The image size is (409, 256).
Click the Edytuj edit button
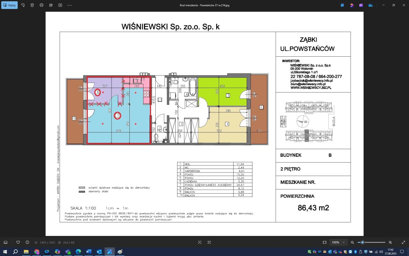coord(9,5)
